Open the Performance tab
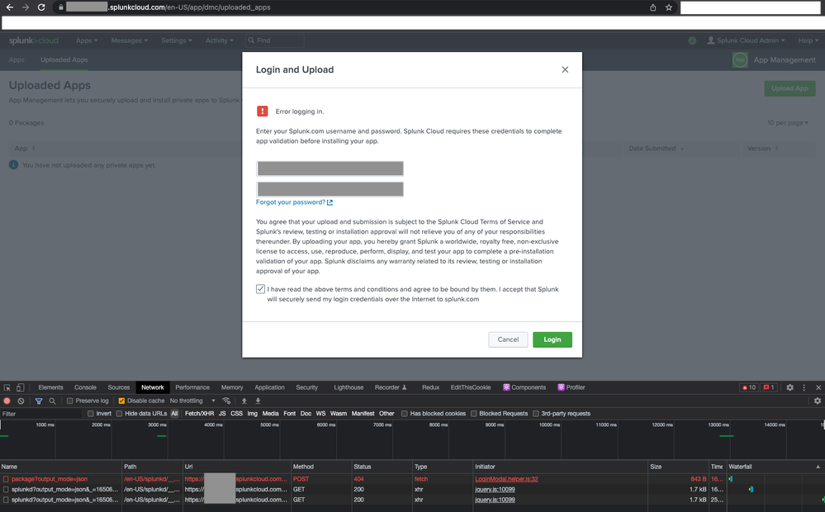 pyautogui.click(x=192, y=387)
